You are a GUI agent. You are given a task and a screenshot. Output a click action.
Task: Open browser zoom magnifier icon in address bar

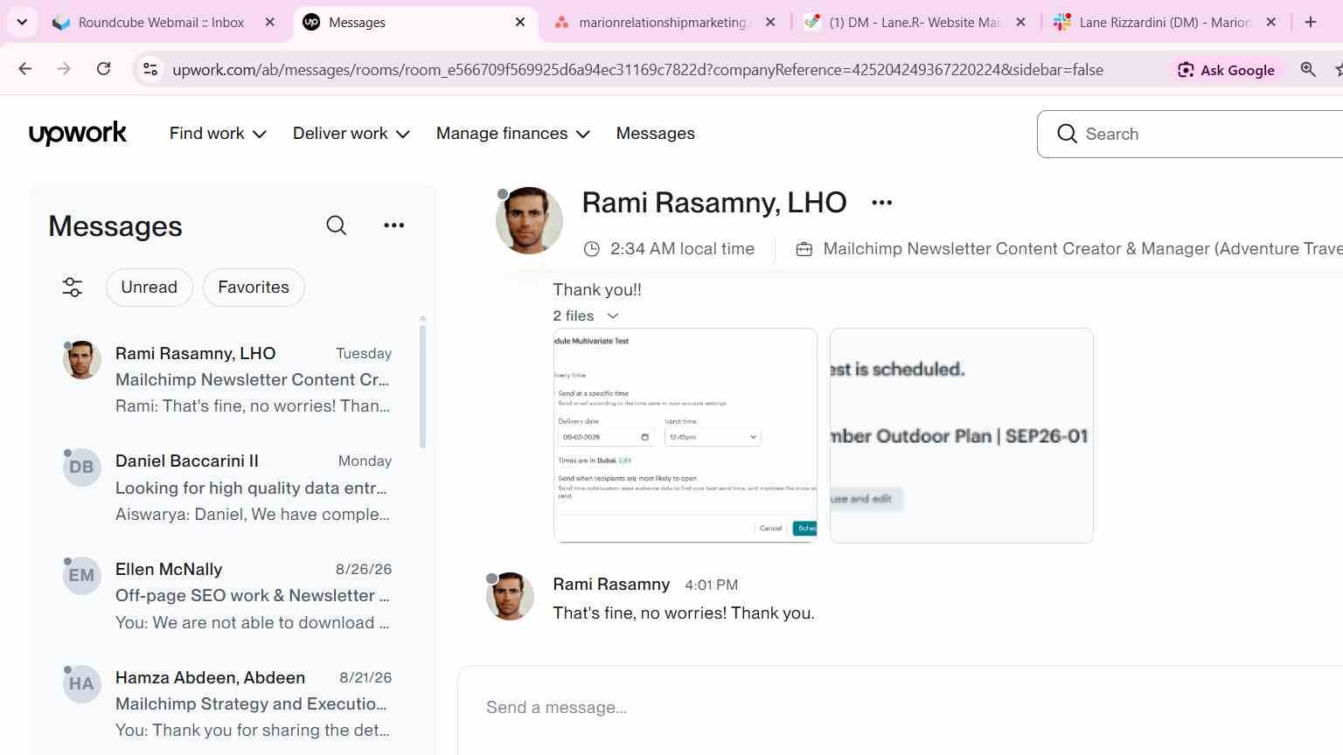pyautogui.click(x=1308, y=69)
